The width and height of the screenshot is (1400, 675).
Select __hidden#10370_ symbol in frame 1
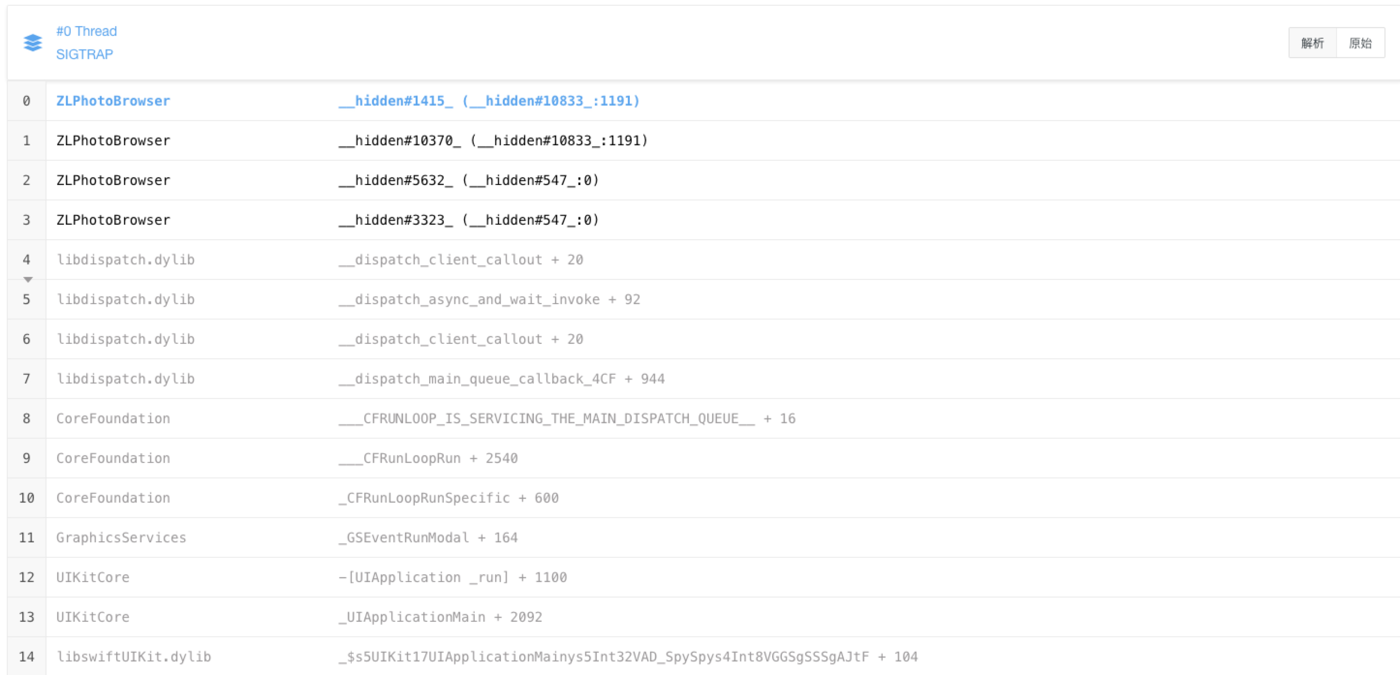pyautogui.click(x=400, y=140)
